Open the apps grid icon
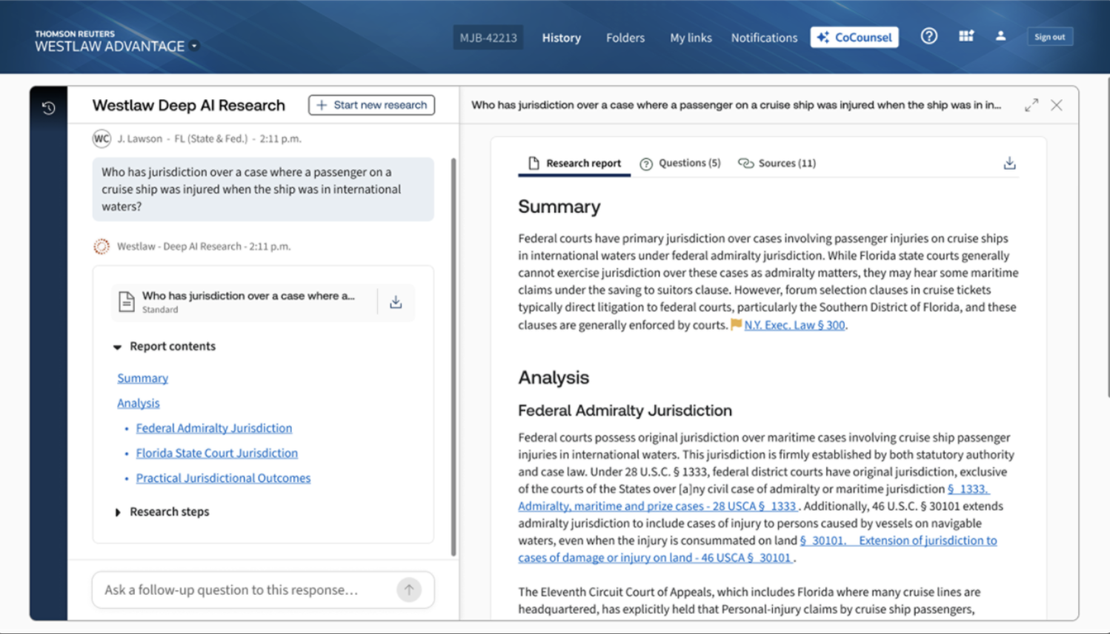Image resolution: width=1110 pixels, height=634 pixels. coord(966,36)
